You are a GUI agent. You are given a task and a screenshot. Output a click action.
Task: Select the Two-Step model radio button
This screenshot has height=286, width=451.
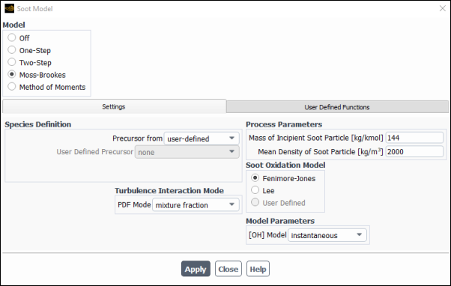pyautogui.click(x=12, y=62)
